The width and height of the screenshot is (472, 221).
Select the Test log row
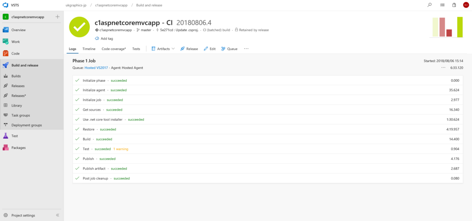[x=268, y=149]
